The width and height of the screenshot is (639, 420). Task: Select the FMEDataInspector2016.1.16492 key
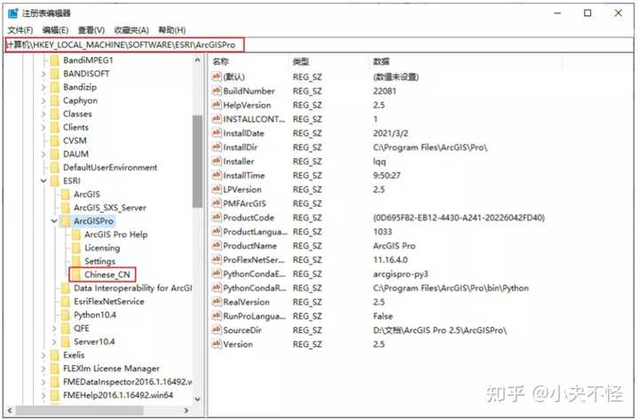pyautogui.click(x=127, y=382)
